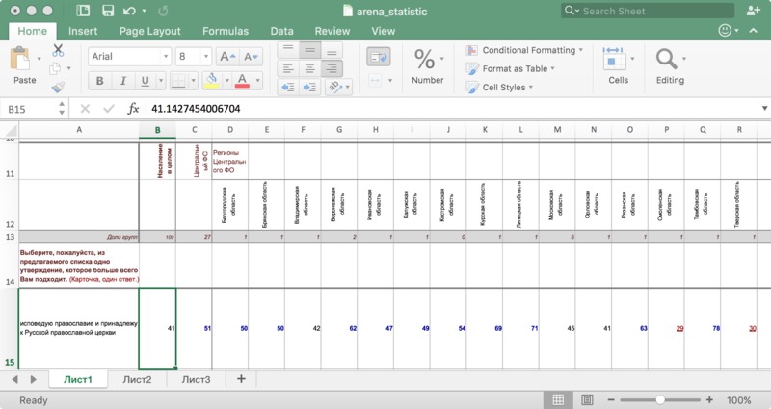Open Number format percent button
The height and width of the screenshot is (409, 771).
point(427,65)
